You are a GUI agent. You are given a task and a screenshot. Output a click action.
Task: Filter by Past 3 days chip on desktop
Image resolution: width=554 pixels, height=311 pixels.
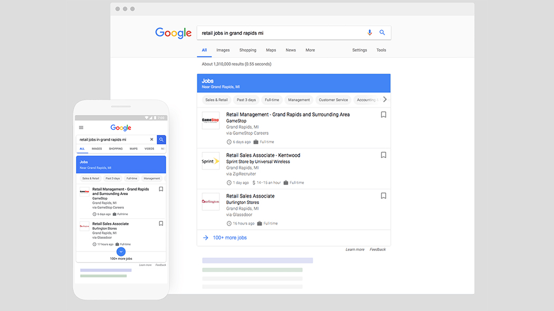click(246, 100)
